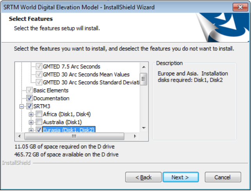Screen dimensions: 251x191
Task: Cancel the installation wizard
Action: 222,177
